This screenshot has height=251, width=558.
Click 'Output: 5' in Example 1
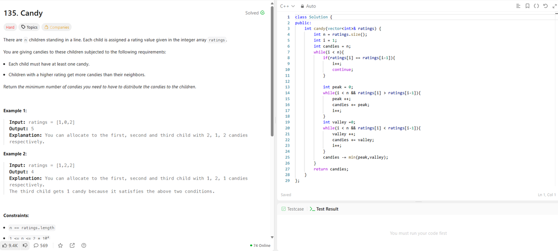pyautogui.click(x=22, y=129)
